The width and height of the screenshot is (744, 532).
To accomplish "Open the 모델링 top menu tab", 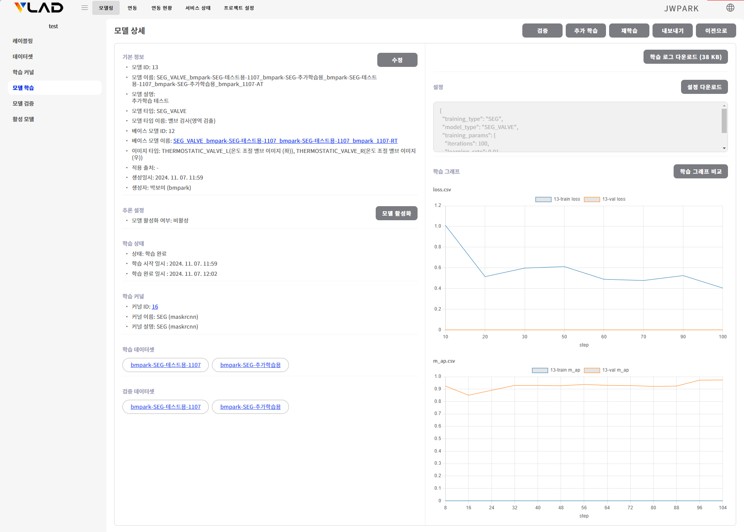I will [106, 8].
